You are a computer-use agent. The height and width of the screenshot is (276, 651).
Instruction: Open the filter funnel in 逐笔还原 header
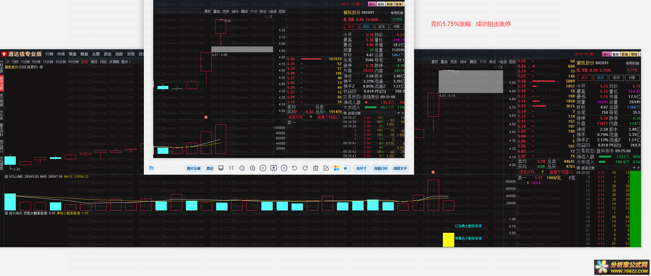click(x=634, y=168)
